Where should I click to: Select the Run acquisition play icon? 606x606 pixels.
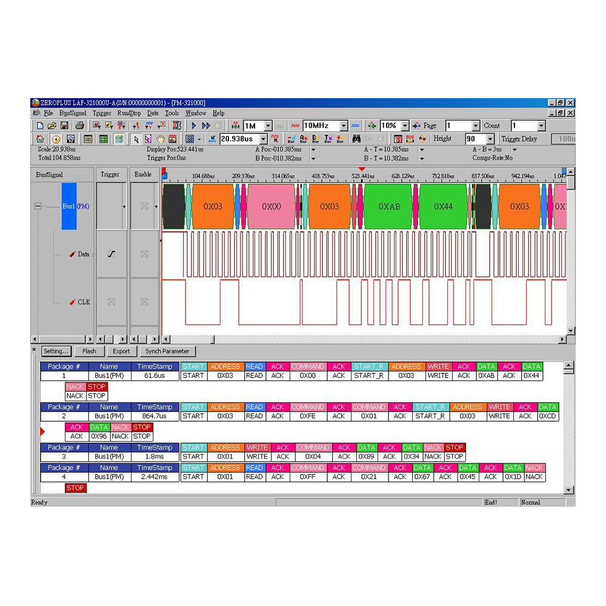(x=193, y=125)
